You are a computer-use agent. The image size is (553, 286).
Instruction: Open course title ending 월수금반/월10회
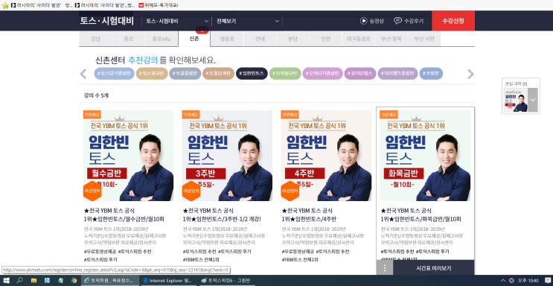124,215
